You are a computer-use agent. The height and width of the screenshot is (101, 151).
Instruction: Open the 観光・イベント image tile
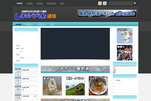(x=75, y=86)
